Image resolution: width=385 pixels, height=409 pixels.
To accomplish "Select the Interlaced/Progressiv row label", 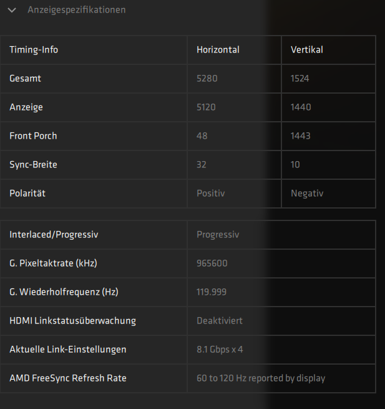I will coord(54,235).
